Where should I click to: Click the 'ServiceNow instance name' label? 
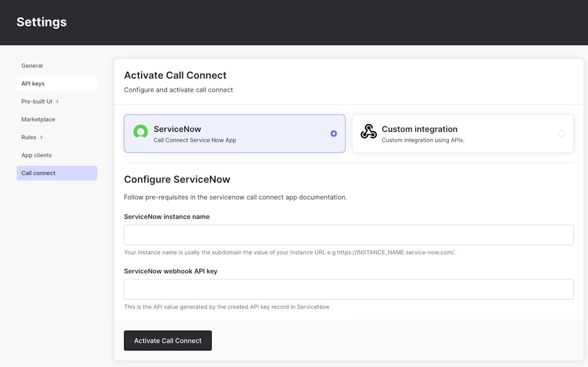point(167,217)
